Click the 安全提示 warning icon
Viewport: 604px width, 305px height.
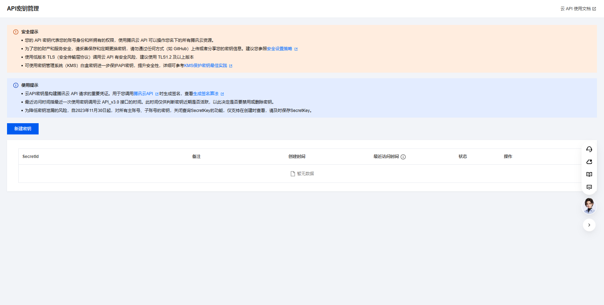(16, 32)
